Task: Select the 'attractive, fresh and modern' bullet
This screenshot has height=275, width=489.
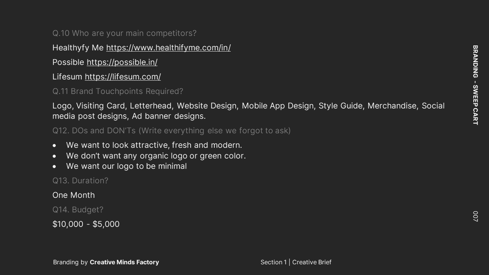Action: pyautogui.click(x=154, y=145)
